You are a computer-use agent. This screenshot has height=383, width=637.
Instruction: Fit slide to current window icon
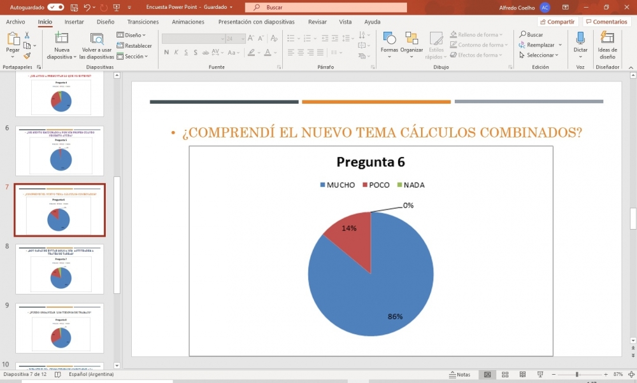631,375
